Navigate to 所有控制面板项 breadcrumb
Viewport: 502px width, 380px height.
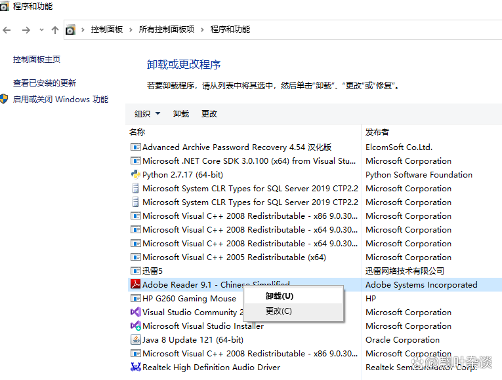(x=167, y=29)
